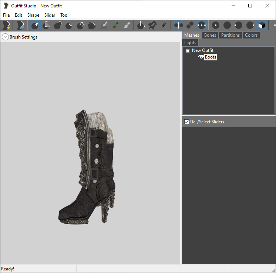Click the New Project toolbar icon
The width and height of the screenshot is (276, 273).
coord(7,26)
